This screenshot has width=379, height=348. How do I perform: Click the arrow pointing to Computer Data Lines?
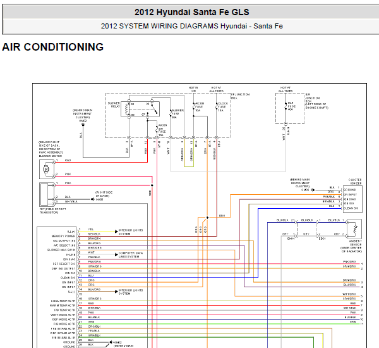pos(116,254)
